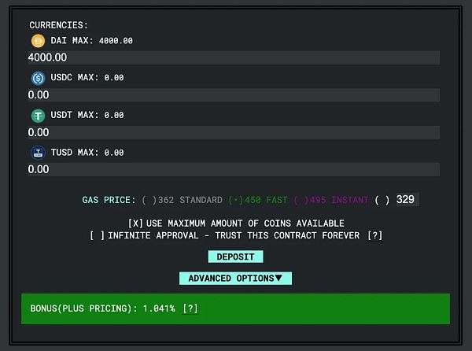Select the custom gas price radio option

(382, 200)
